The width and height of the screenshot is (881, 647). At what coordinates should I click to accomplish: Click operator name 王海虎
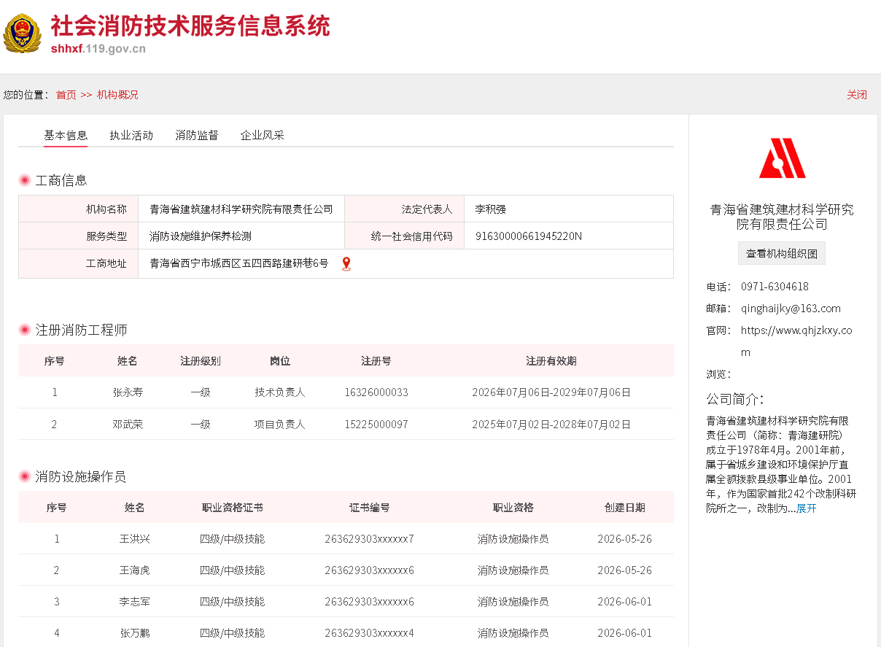tap(135, 570)
